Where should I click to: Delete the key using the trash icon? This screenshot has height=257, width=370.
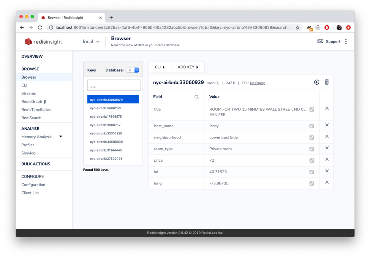327,82
